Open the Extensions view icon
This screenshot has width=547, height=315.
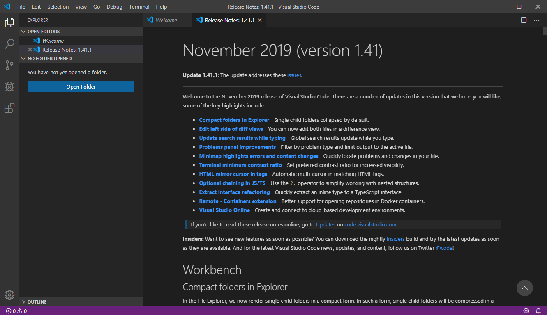click(9, 108)
